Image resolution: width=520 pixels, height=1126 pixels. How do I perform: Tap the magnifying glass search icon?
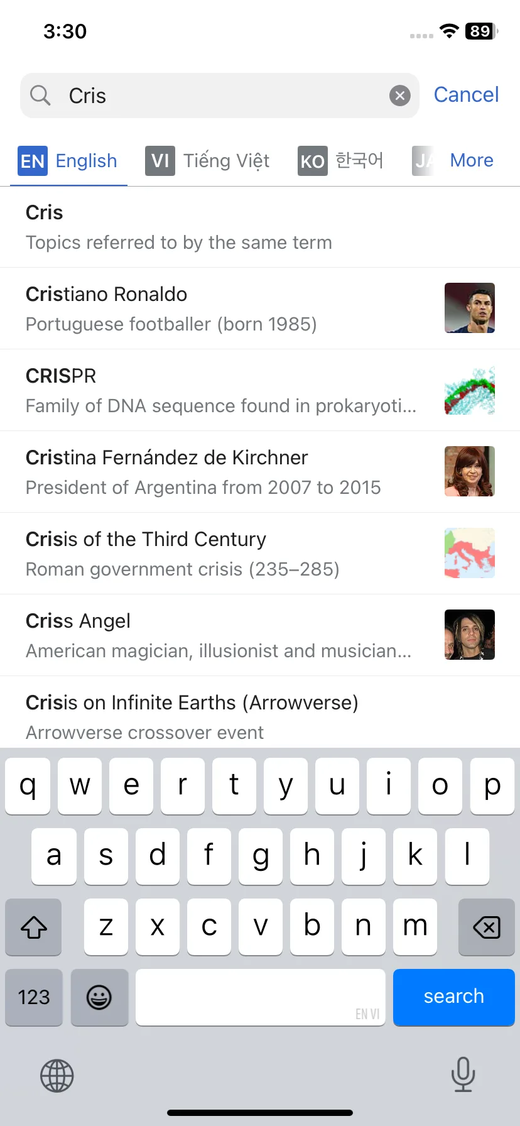[x=40, y=96]
